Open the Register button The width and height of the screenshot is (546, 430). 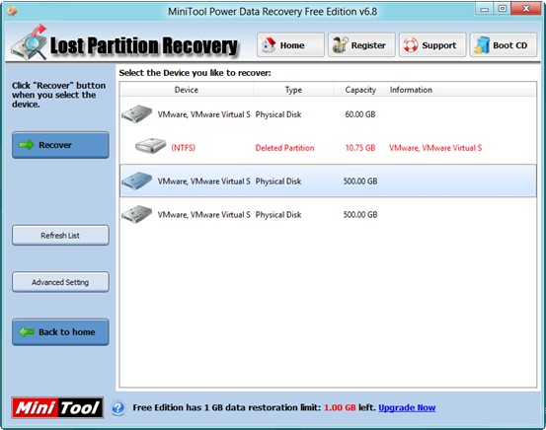tap(361, 45)
